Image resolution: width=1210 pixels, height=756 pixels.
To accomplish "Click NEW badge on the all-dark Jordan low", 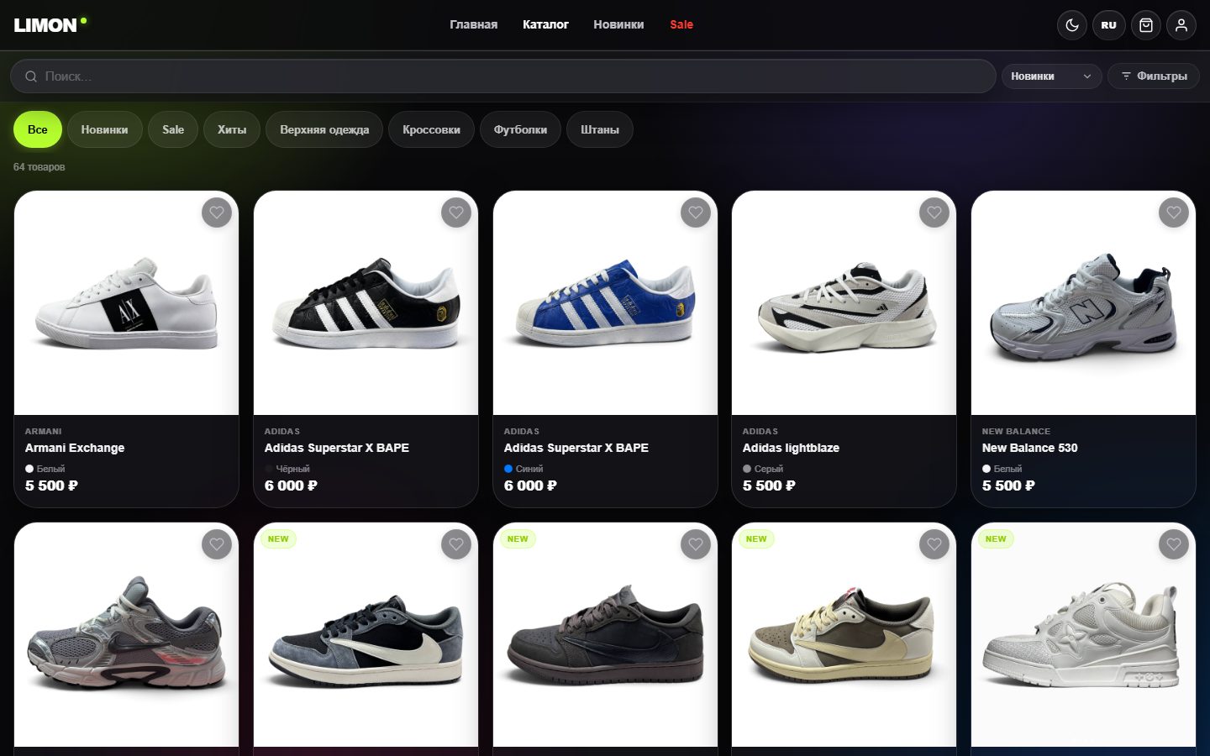I will (518, 539).
